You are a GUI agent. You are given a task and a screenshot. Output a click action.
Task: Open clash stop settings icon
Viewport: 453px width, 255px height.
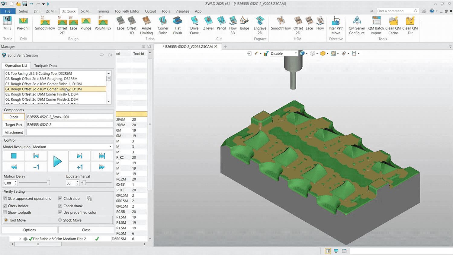[89, 198]
